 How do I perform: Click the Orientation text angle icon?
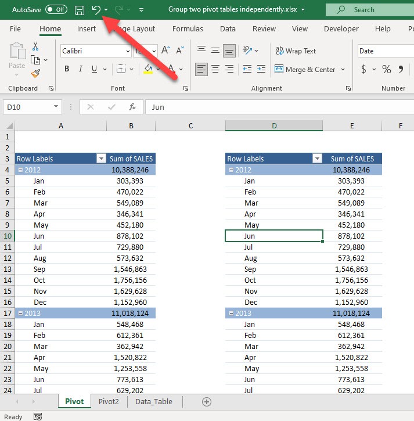tap(247, 50)
